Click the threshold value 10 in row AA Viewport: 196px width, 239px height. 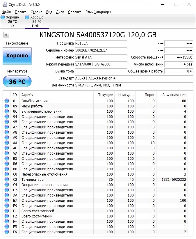(153, 143)
